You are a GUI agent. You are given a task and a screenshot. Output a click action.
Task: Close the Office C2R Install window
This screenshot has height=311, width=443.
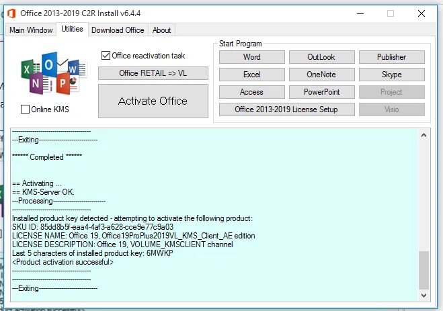(421, 13)
